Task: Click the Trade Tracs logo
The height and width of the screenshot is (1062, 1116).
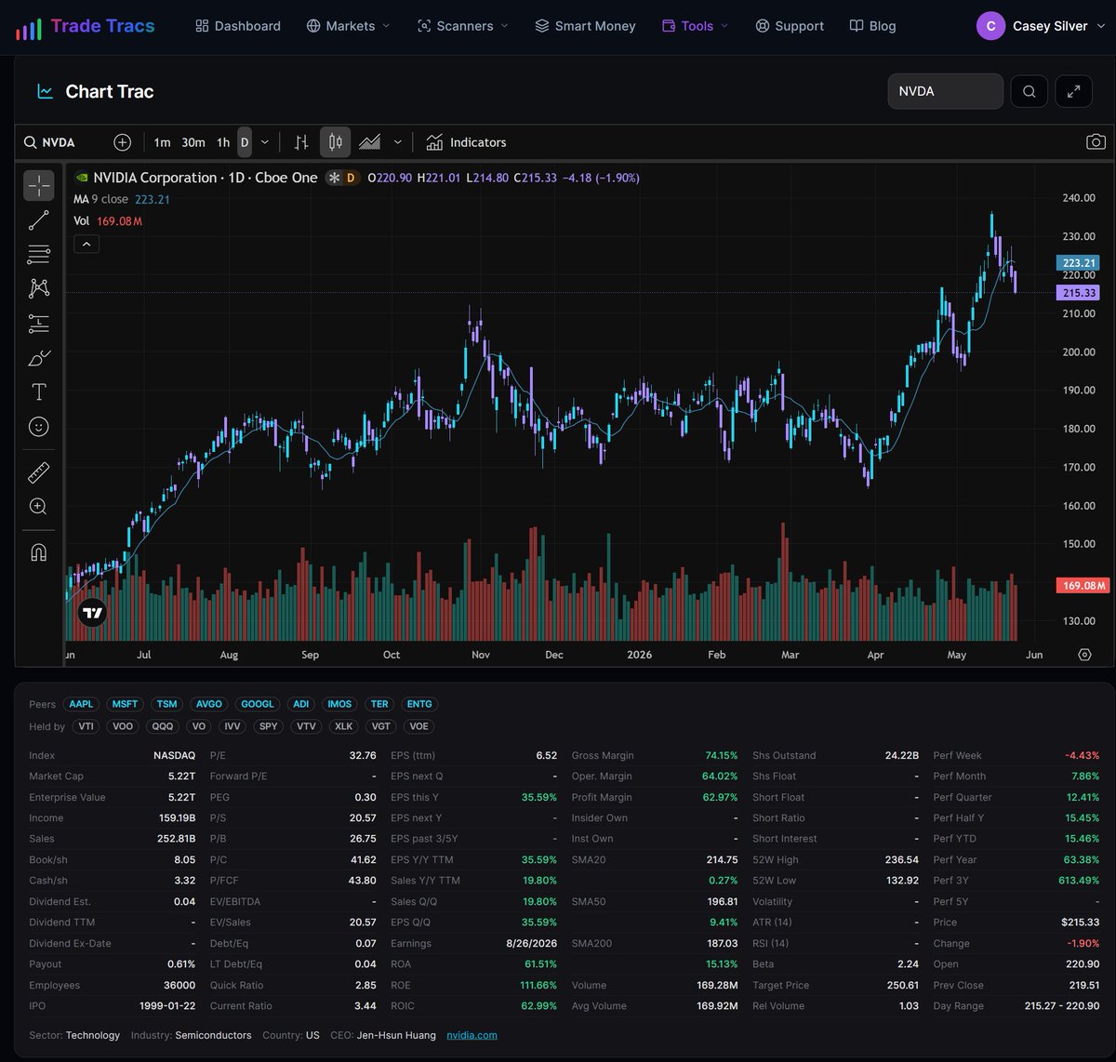Action: tap(86, 26)
